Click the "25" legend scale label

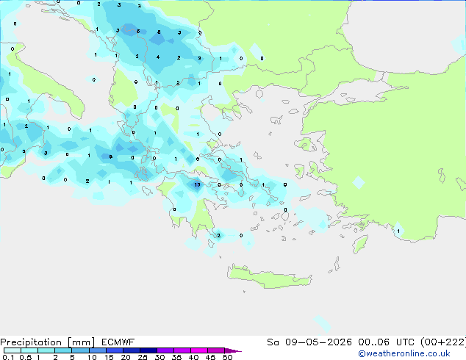(143, 357)
